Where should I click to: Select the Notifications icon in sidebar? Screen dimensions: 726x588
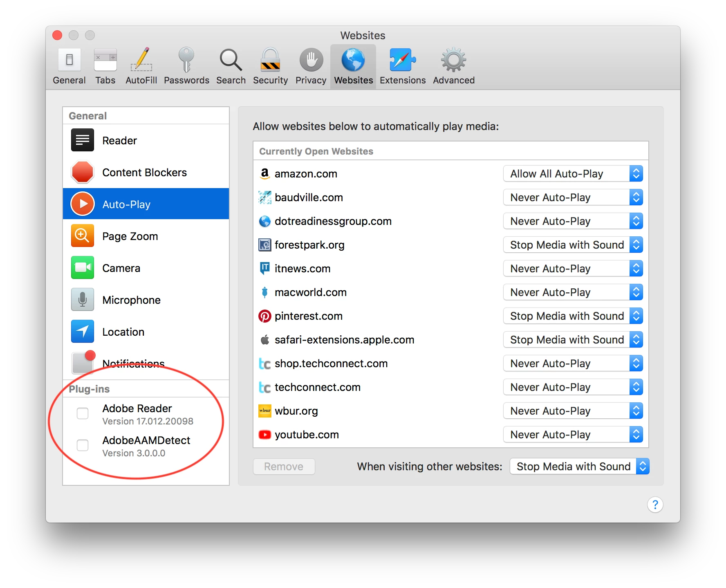(83, 362)
